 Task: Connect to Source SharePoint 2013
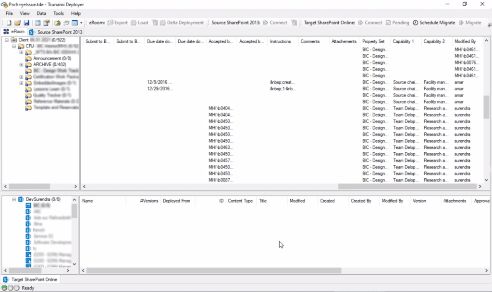(275, 23)
